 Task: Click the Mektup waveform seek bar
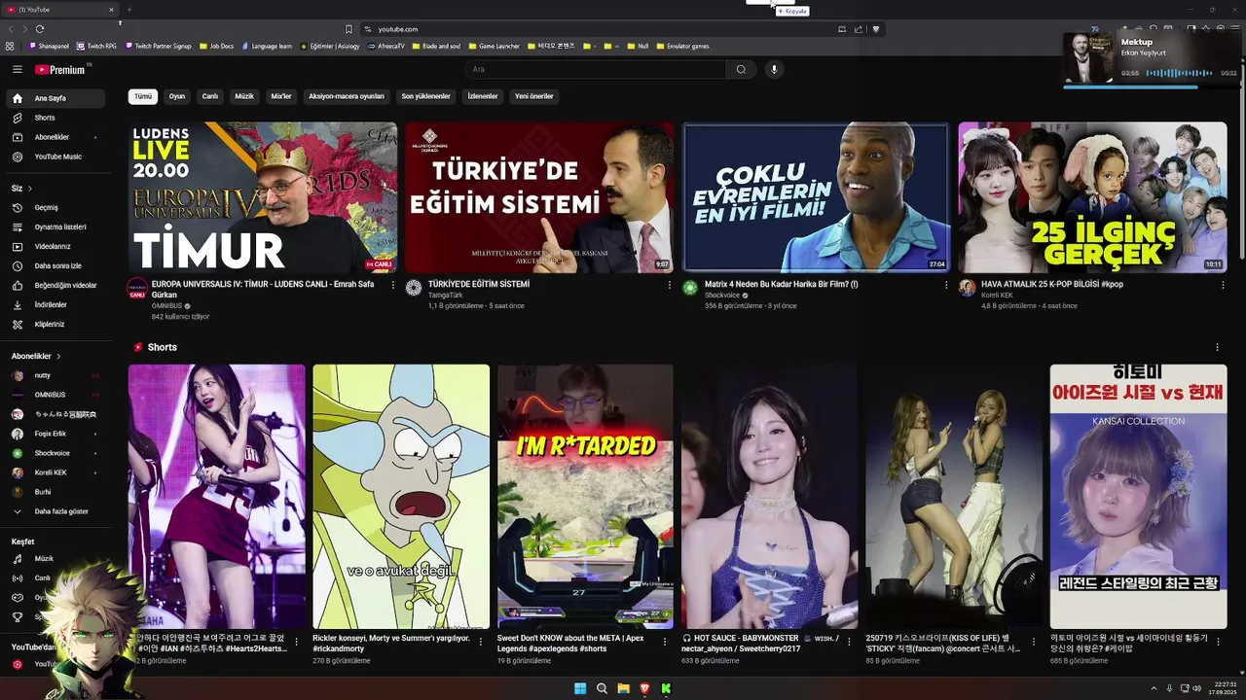pyautogui.click(x=1179, y=73)
